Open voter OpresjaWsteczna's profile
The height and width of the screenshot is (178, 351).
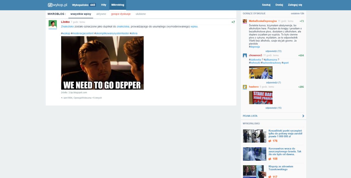82,98
